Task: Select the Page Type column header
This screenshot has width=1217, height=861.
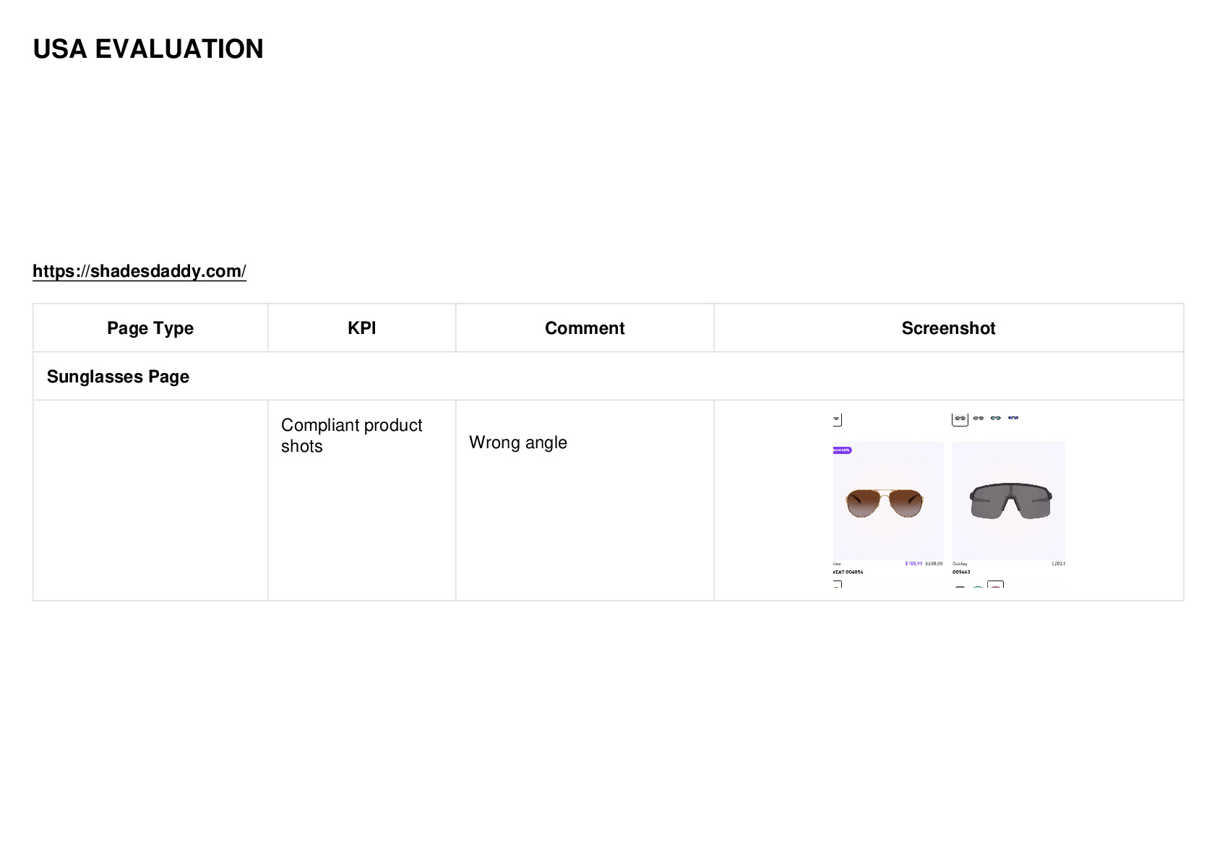Action: click(150, 328)
